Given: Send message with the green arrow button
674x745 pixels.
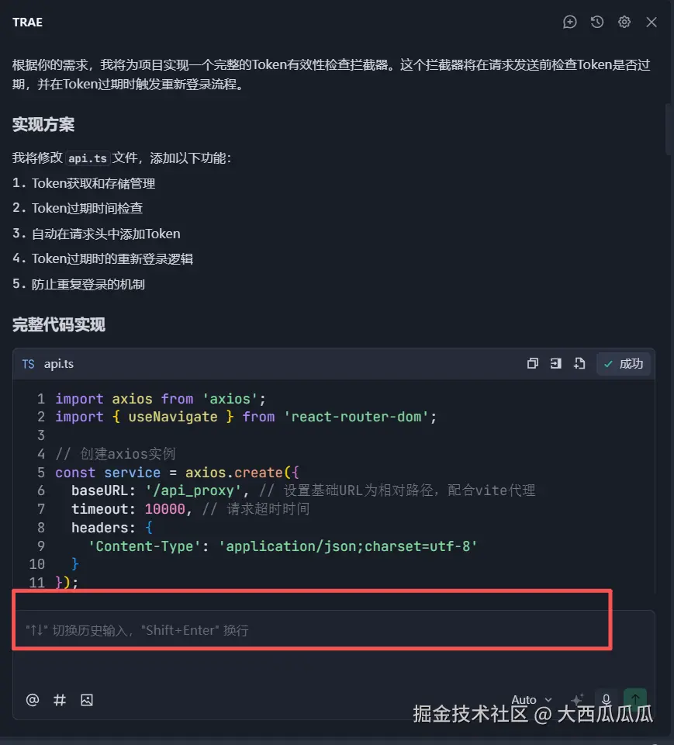Looking at the screenshot, I should [635, 698].
